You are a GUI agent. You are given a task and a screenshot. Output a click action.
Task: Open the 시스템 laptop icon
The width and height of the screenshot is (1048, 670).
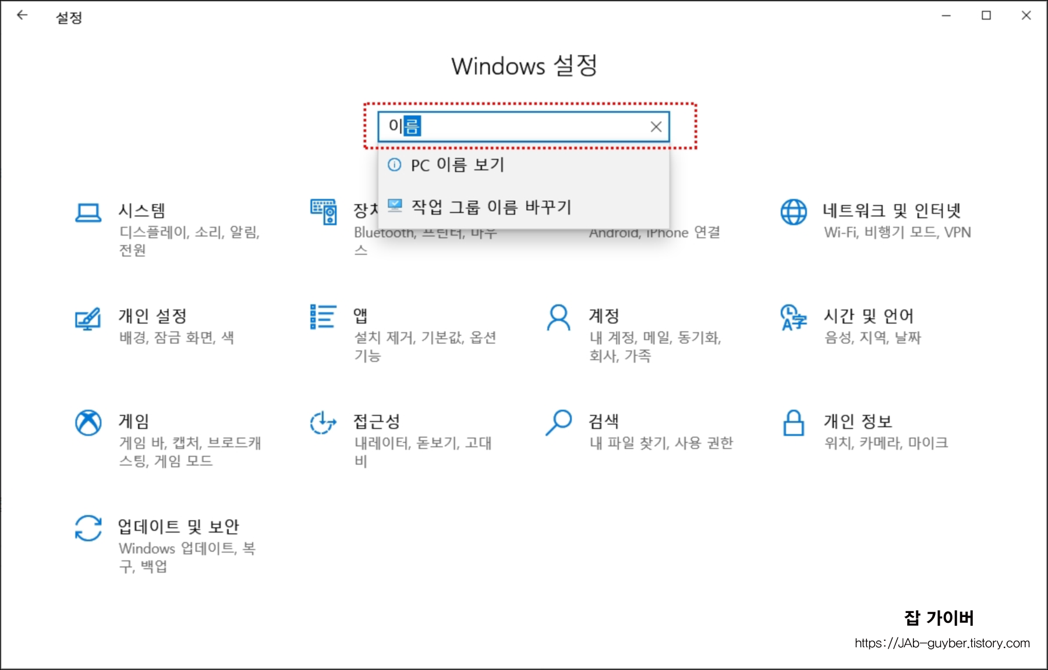point(88,212)
